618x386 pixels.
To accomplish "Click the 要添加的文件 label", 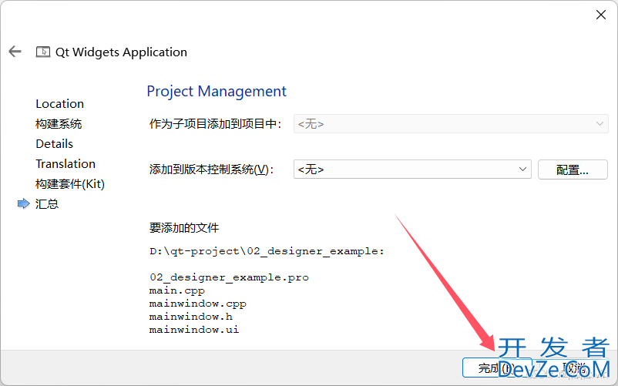I will coord(184,227).
